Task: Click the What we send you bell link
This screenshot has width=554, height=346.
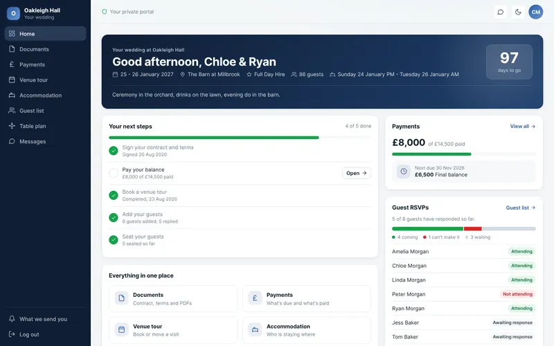Action: click(45, 319)
